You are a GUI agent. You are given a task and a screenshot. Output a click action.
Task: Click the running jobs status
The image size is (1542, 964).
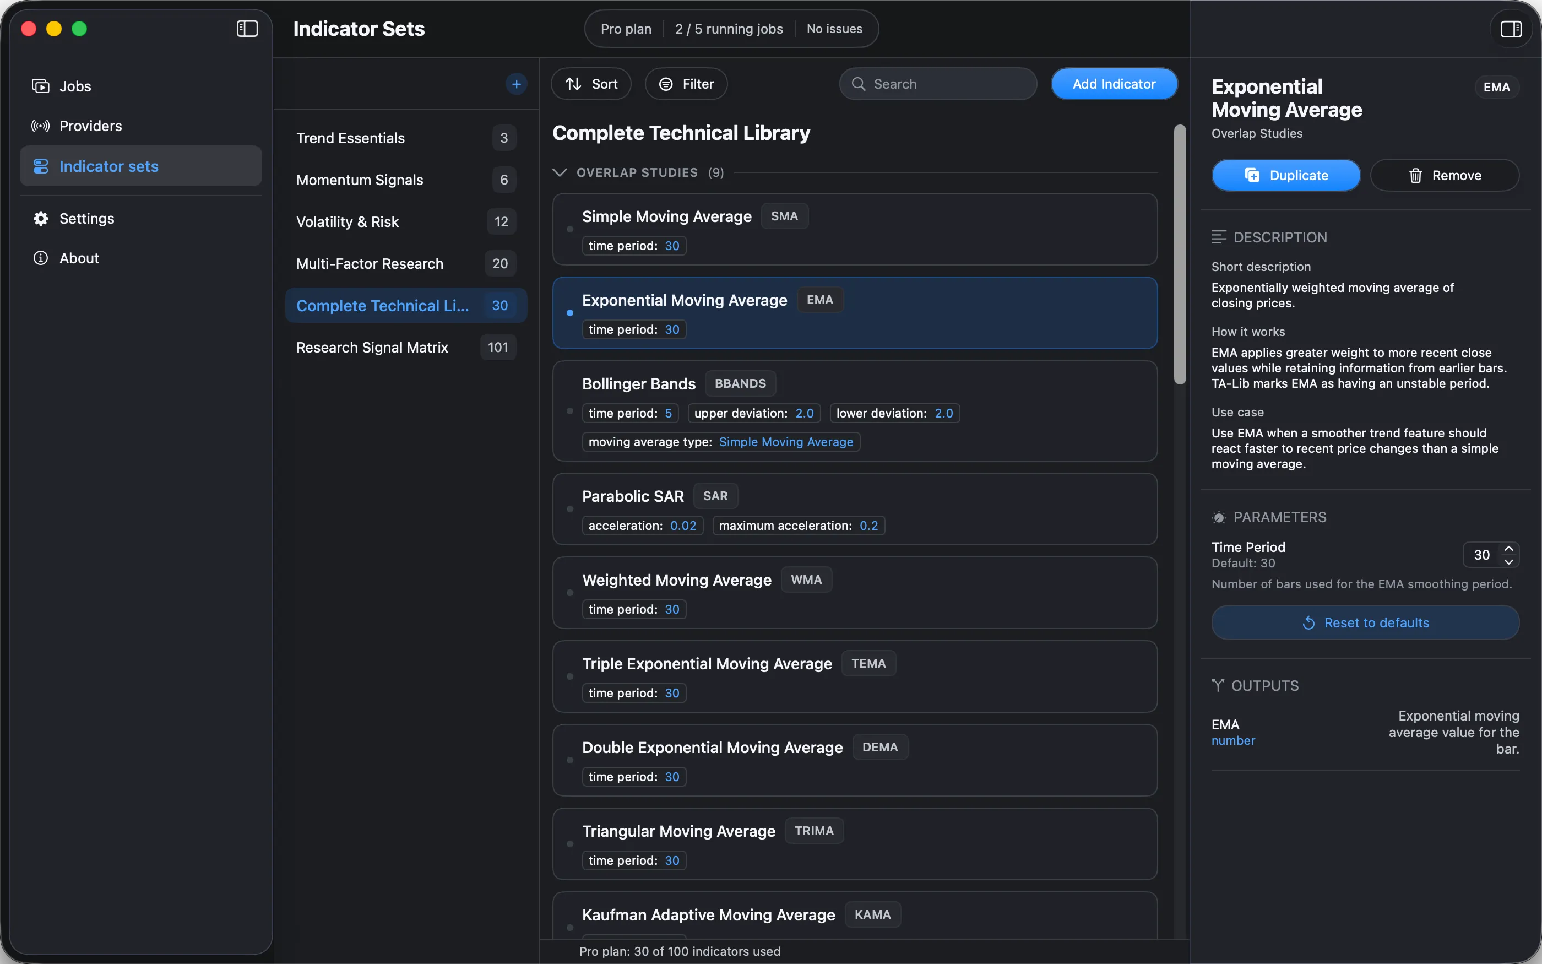pos(729,29)
